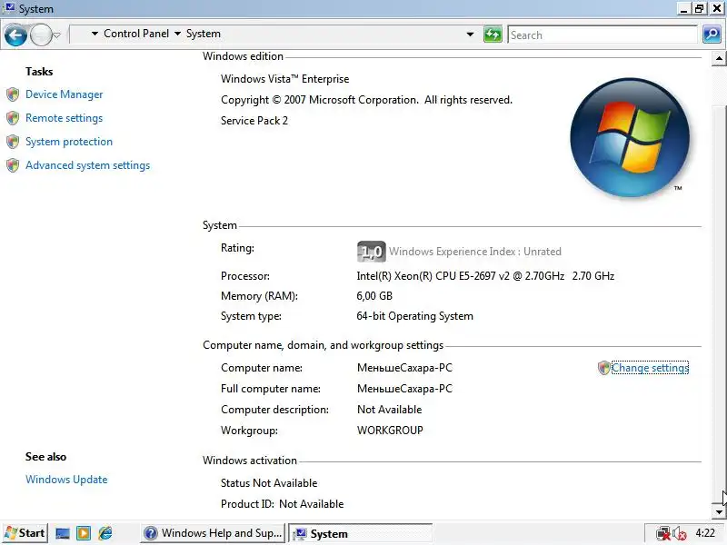727x545 pixels.
Task: Click the scrollbar up arrow
Action: [x=719, y=58]
